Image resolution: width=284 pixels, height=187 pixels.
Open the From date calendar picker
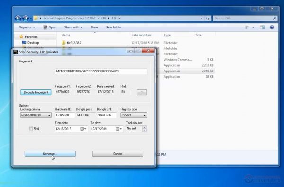[83, 129]
